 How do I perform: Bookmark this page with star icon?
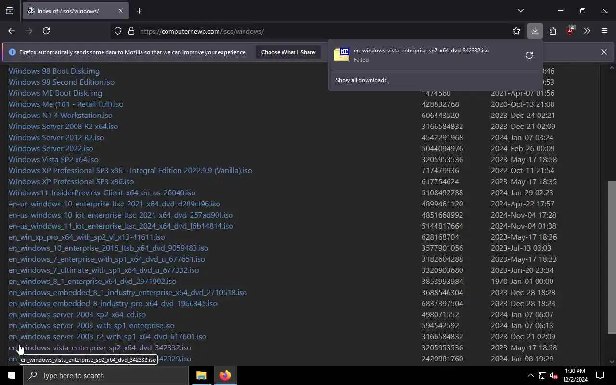[x=516, y=31]
